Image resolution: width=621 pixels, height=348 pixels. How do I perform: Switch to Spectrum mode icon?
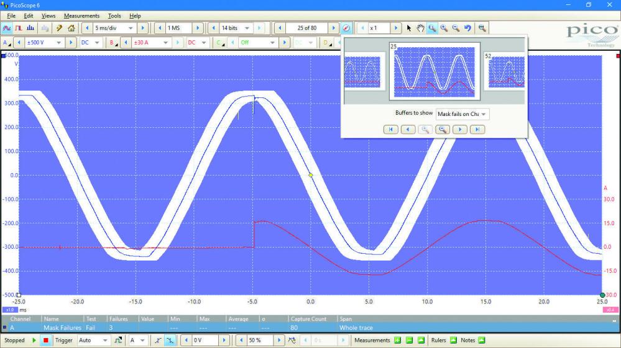point(30,29)
